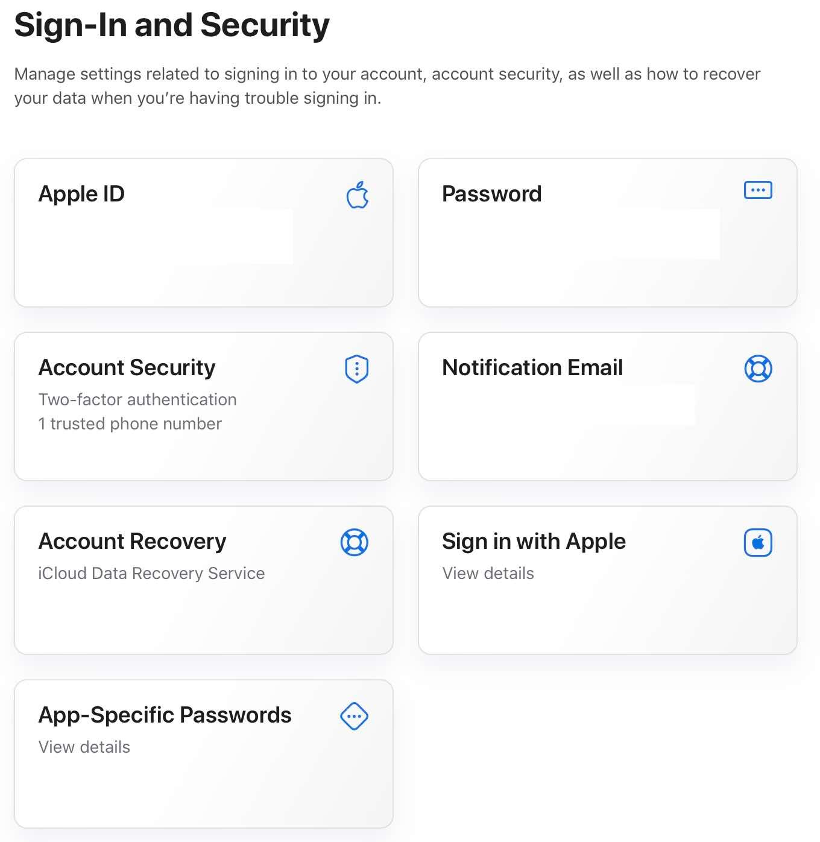The height and width of the screenshot is (842, 820).
Task: Click the Sign-In and Security page title
Action: tap(172, 25)
